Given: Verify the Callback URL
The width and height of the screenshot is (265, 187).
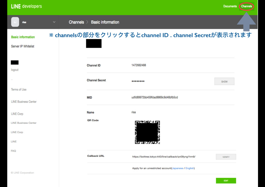Looking at the screenshot, I should coord(226,157).
